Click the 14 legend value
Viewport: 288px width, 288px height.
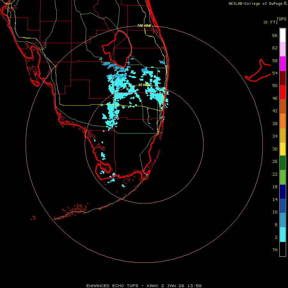[275, 199]
